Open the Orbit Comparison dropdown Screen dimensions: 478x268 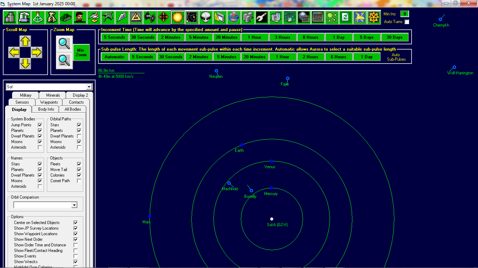point(74,205)
